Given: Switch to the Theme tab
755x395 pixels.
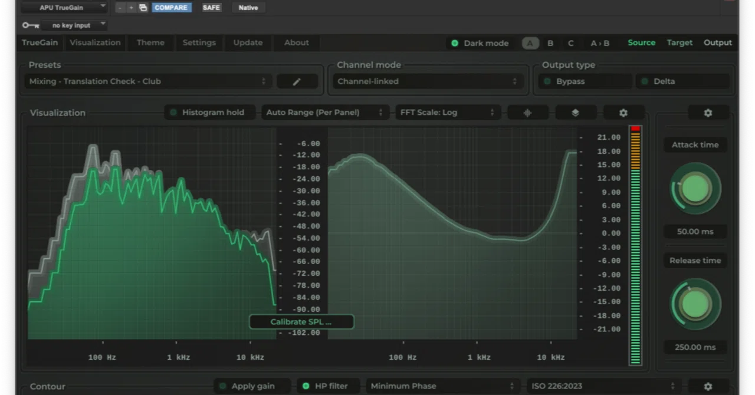Looking at the screenshot, I should [150, 42].
